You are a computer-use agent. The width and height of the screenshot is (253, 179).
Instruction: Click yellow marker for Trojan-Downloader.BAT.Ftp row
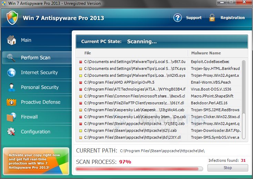(81, 131)
